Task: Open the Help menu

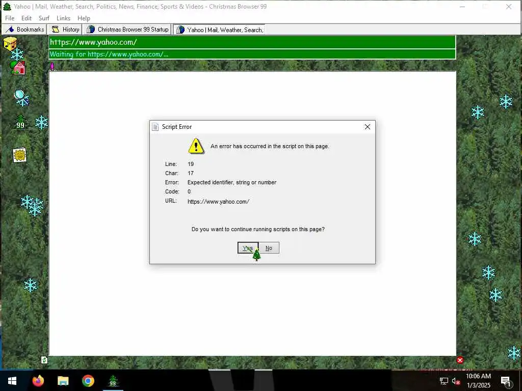Action: (84, 18)
